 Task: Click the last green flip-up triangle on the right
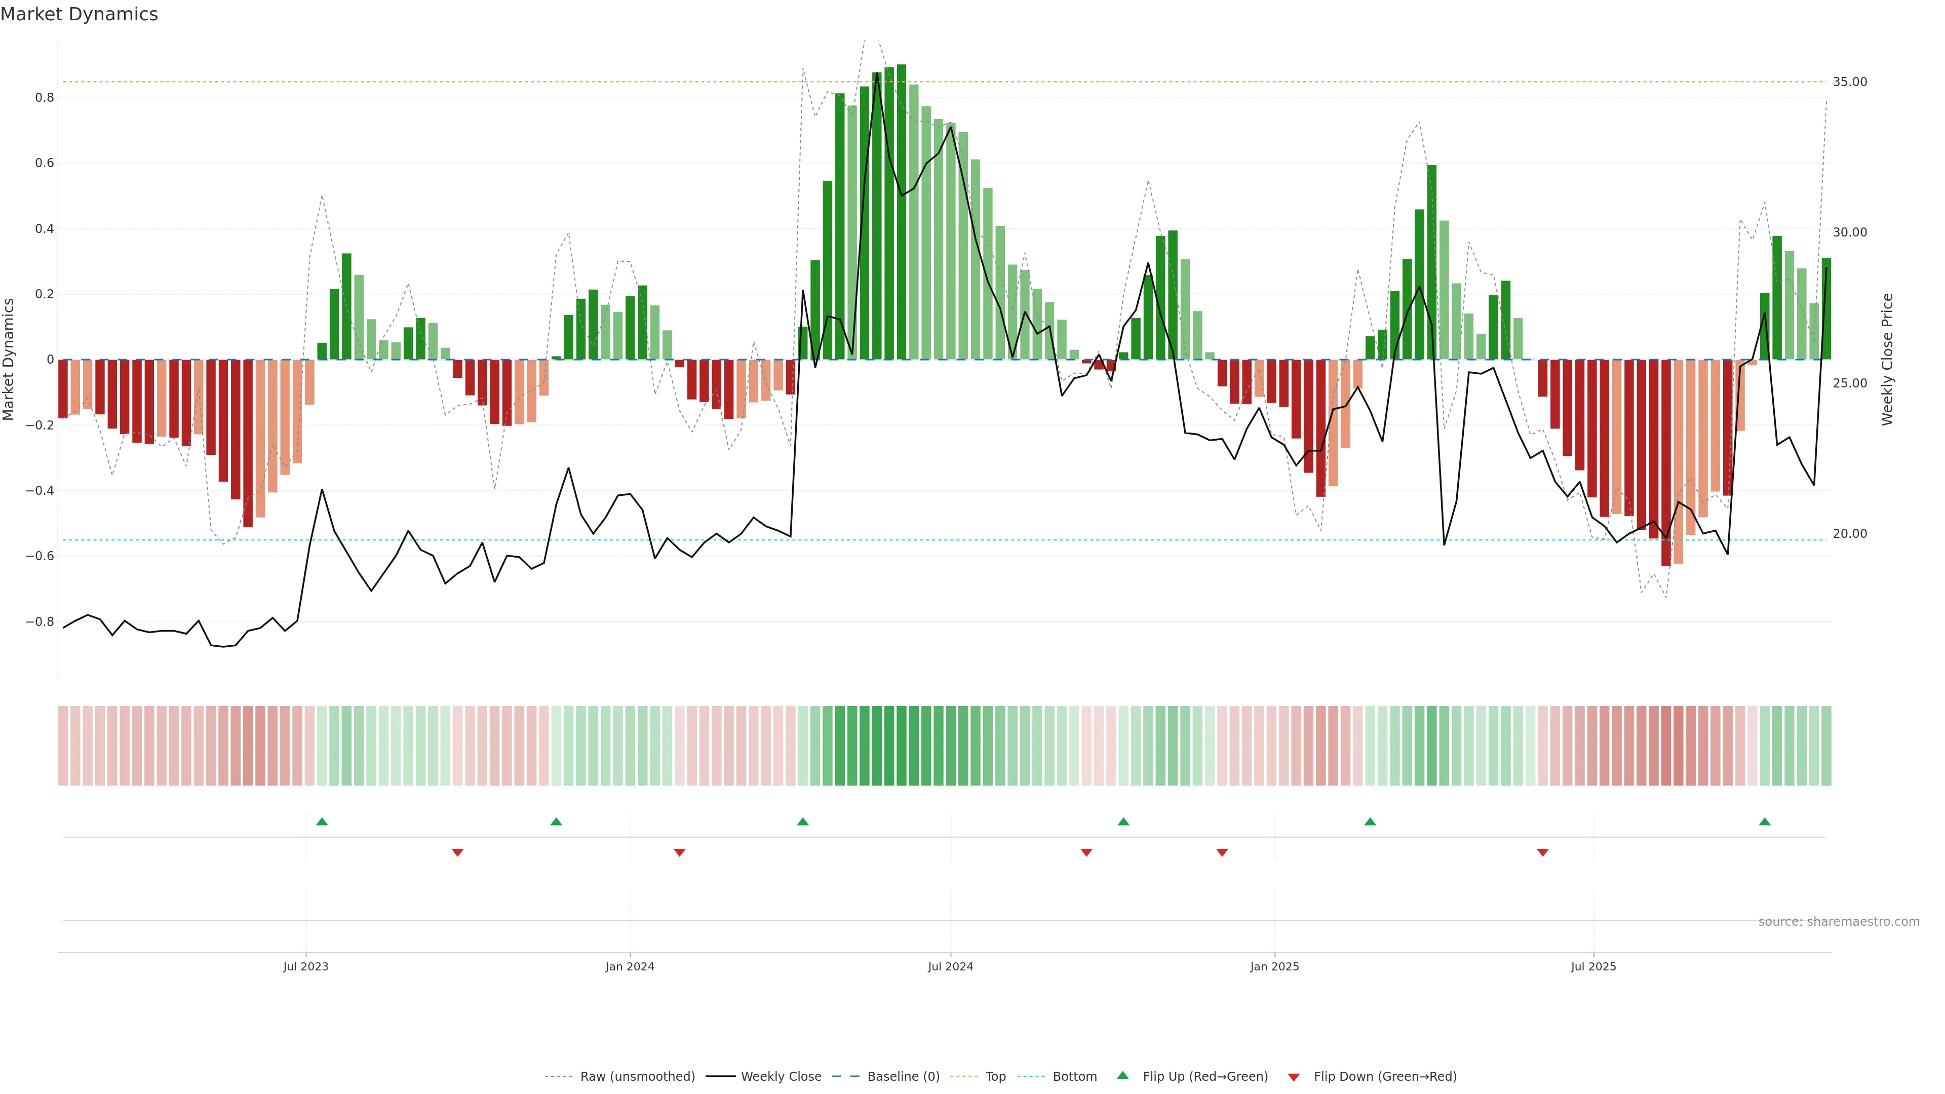1765,822
